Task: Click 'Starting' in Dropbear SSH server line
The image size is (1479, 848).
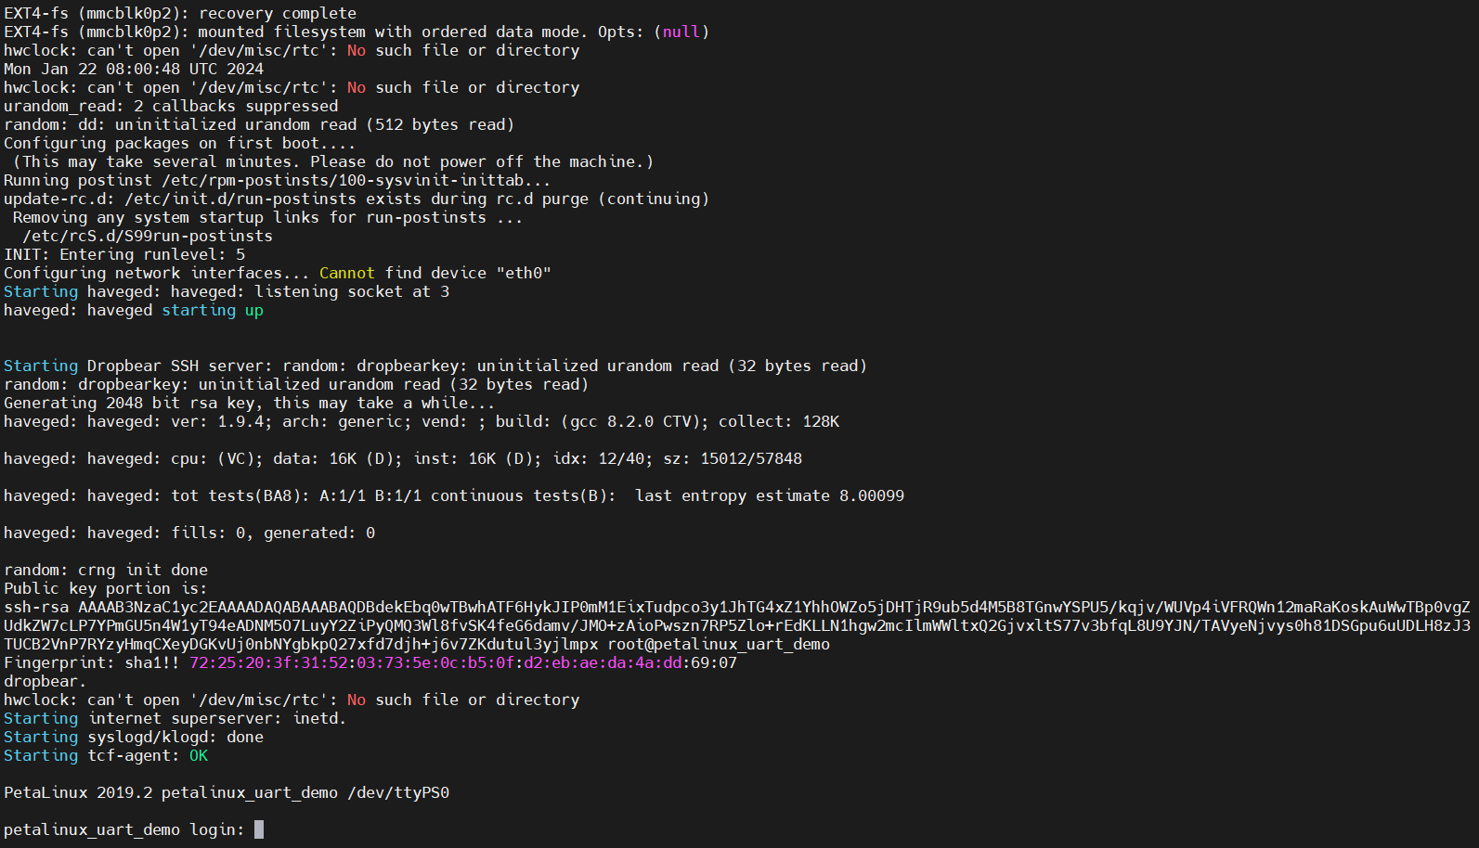Action: click(x=41, y=366)
